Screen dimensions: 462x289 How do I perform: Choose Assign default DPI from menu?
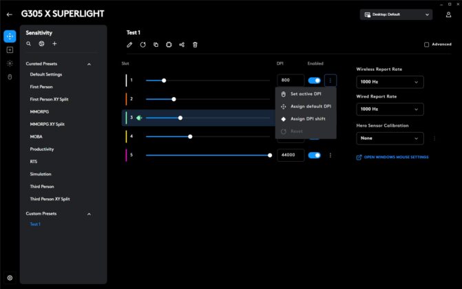(x=306, y=107)
